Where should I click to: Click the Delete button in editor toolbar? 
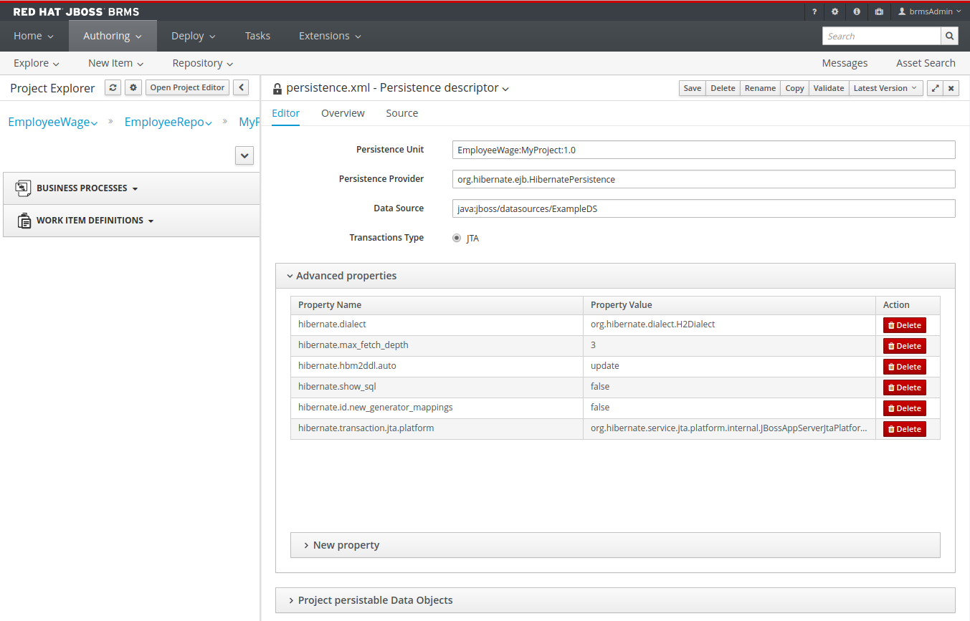coord(723,88)
